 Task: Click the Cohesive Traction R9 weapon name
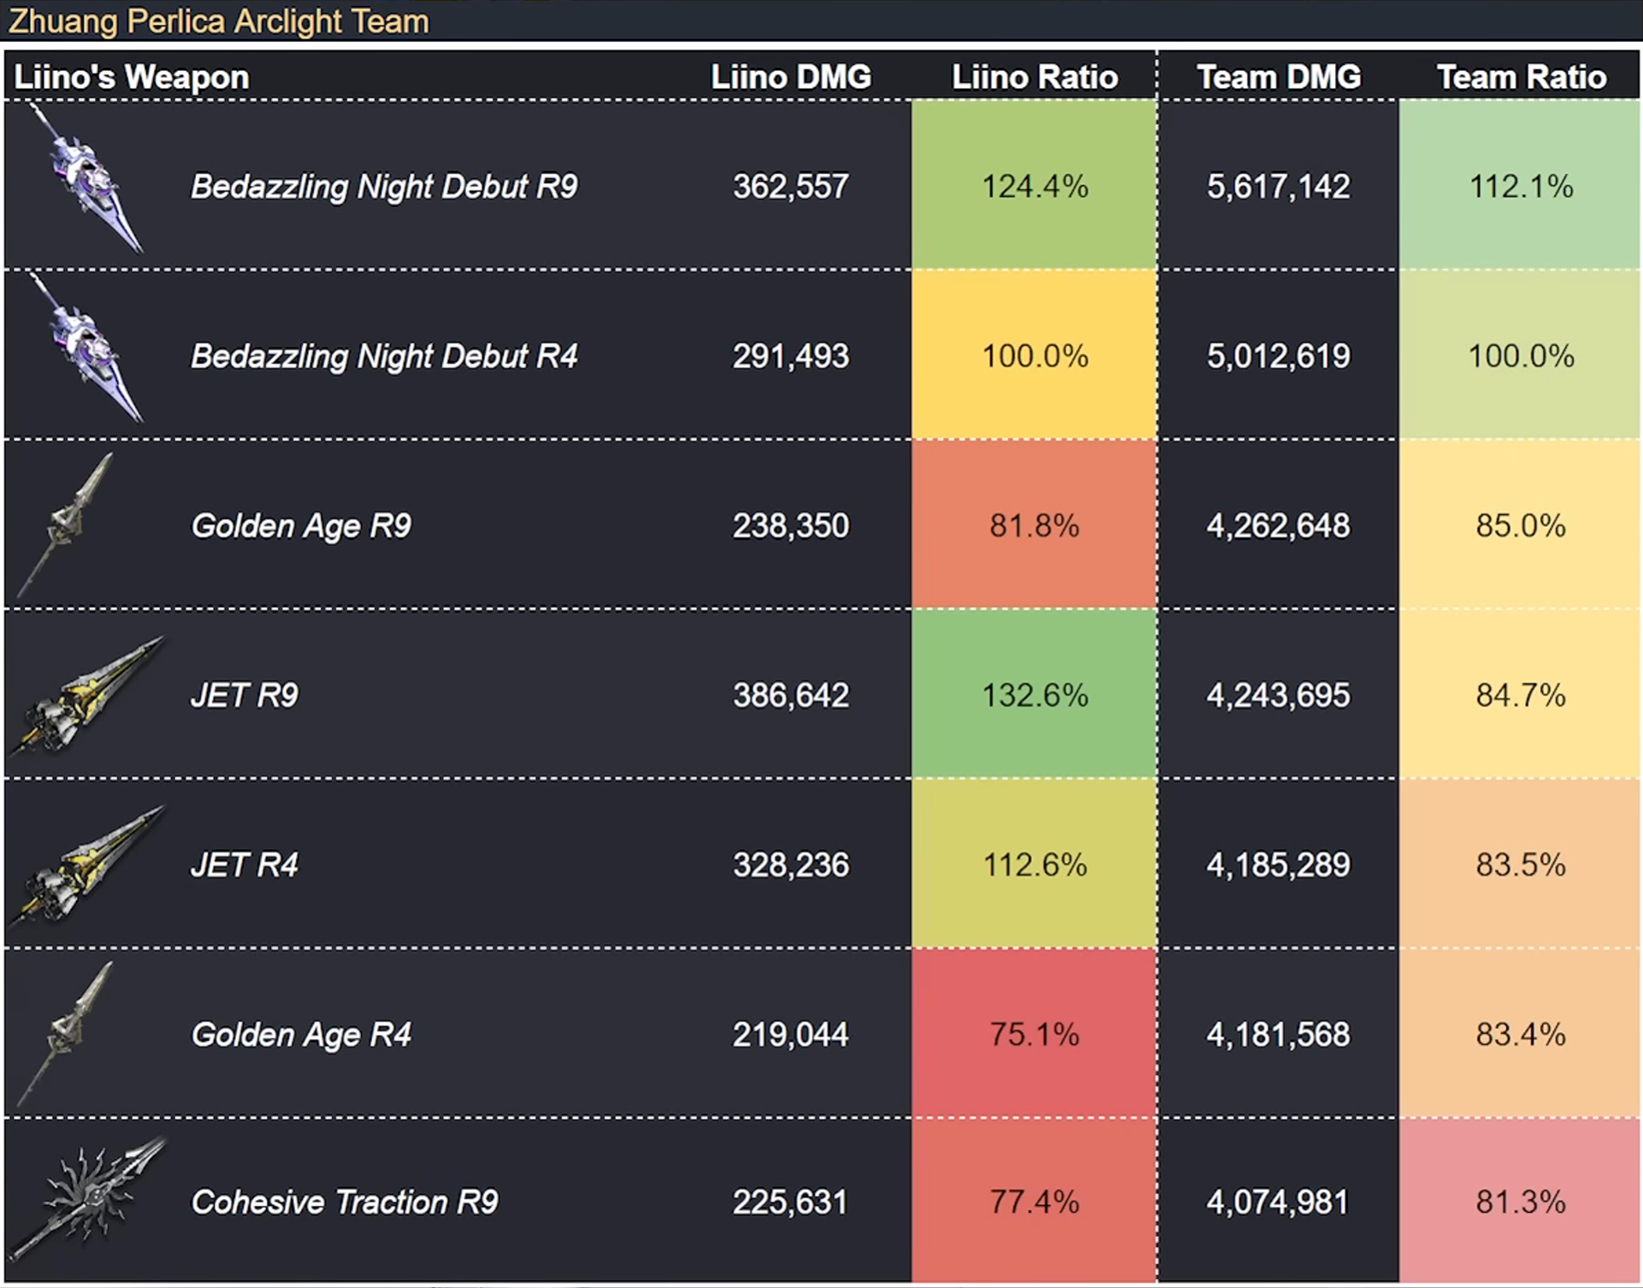click(345, 1202)
